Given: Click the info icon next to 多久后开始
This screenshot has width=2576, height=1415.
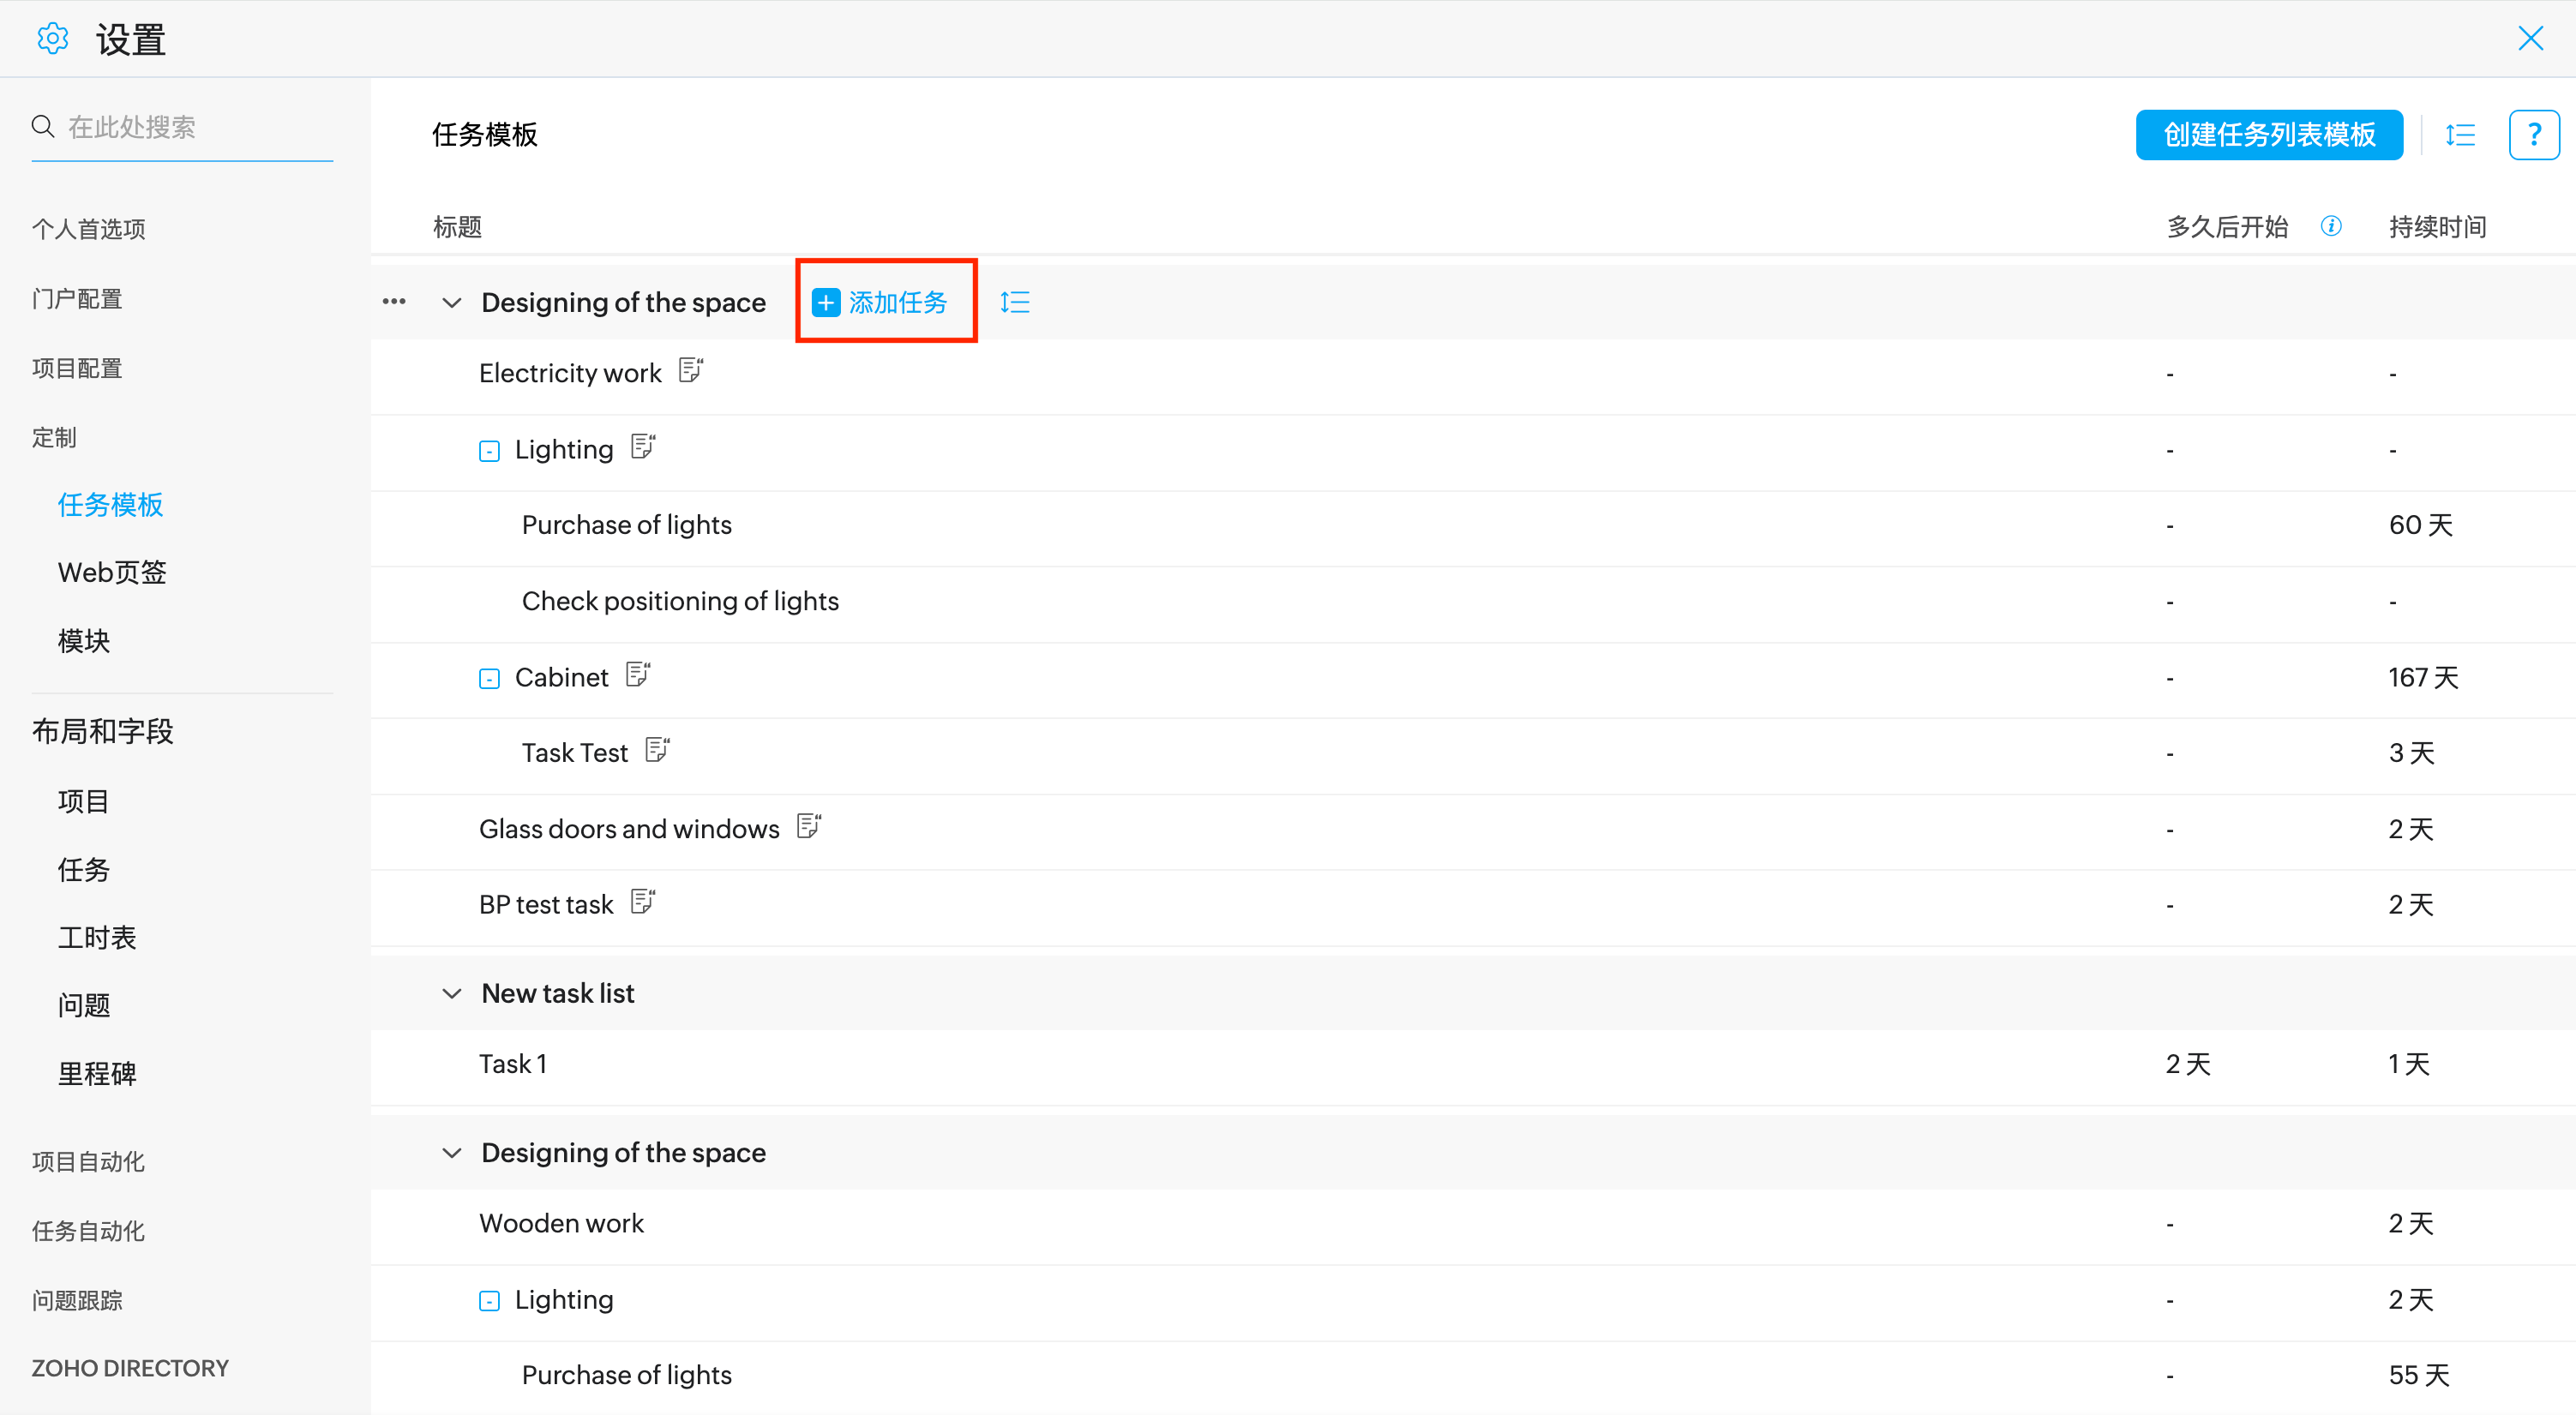Looking at the screenshot, I should coord(2331,226).
